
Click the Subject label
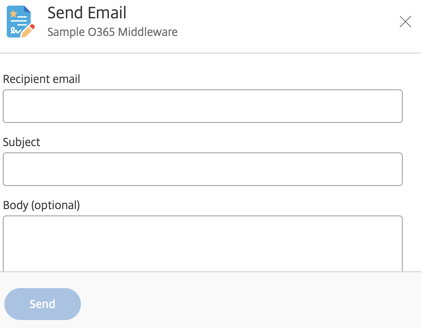[21, 142]
